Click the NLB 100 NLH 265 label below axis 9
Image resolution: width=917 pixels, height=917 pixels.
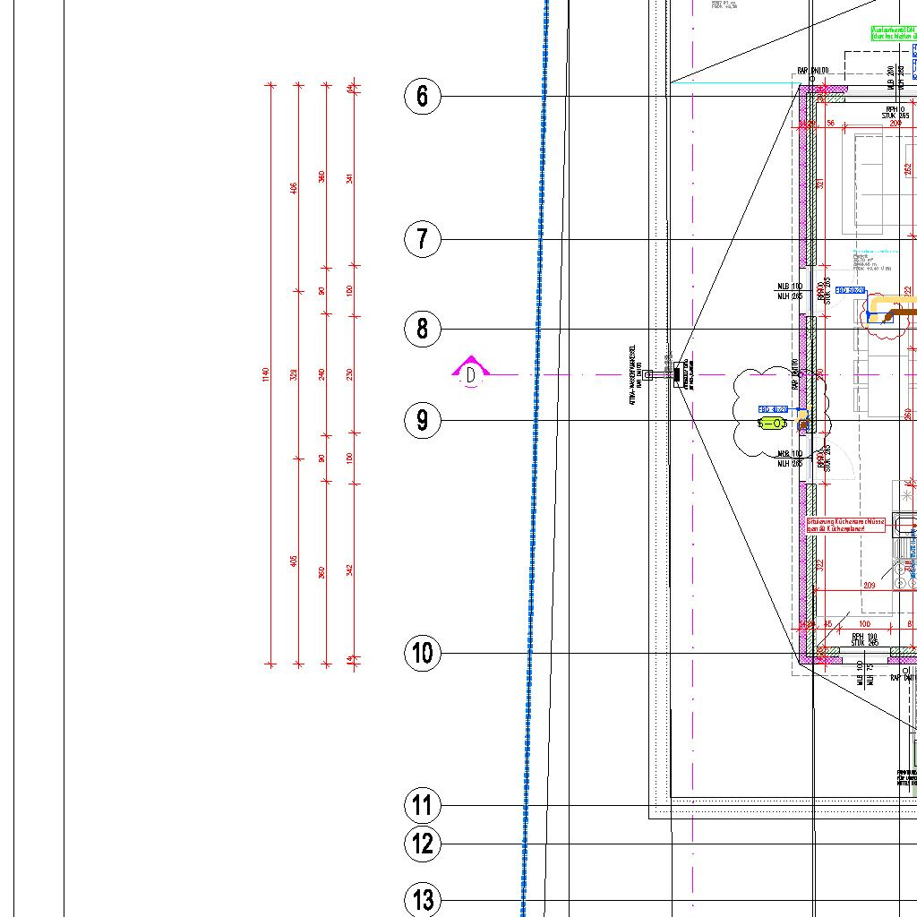point(790,458)
